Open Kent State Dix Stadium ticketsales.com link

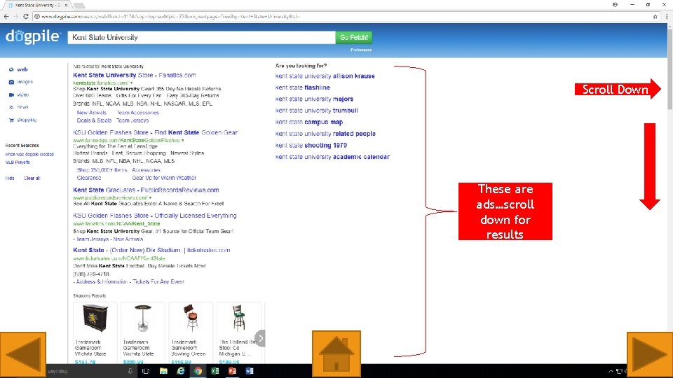[151, 250]
